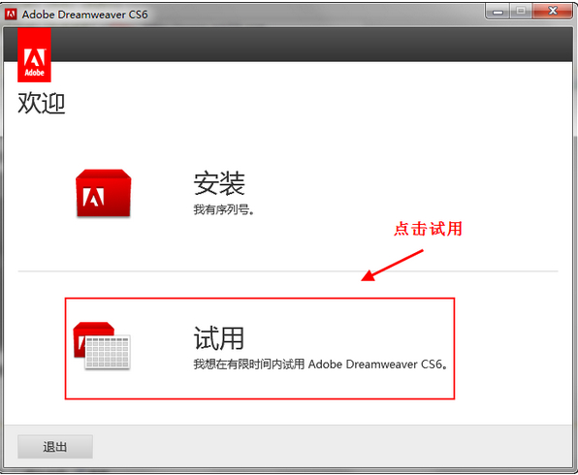
Task: Click the Adobe Dreamweaver CS6 title bar text
Action: 84,15
